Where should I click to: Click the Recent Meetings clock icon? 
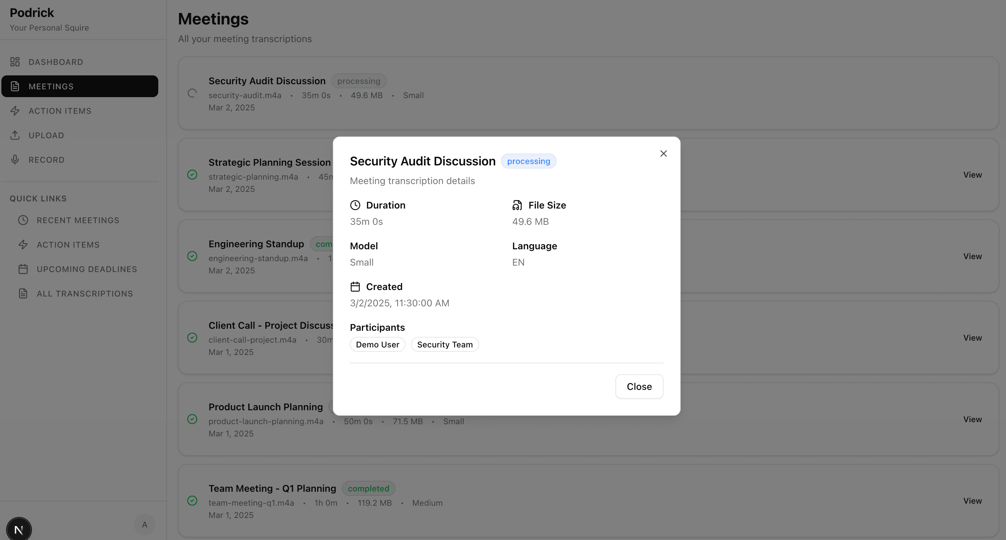(23, 220)
